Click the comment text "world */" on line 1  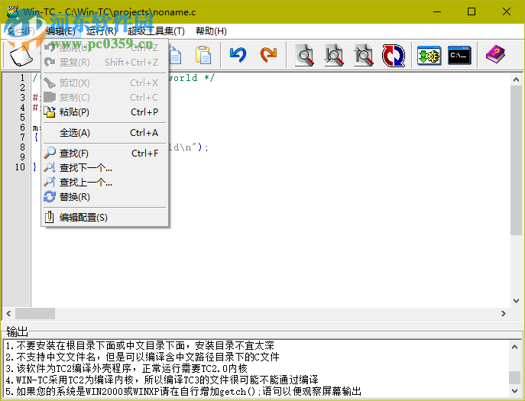[191, 78]
